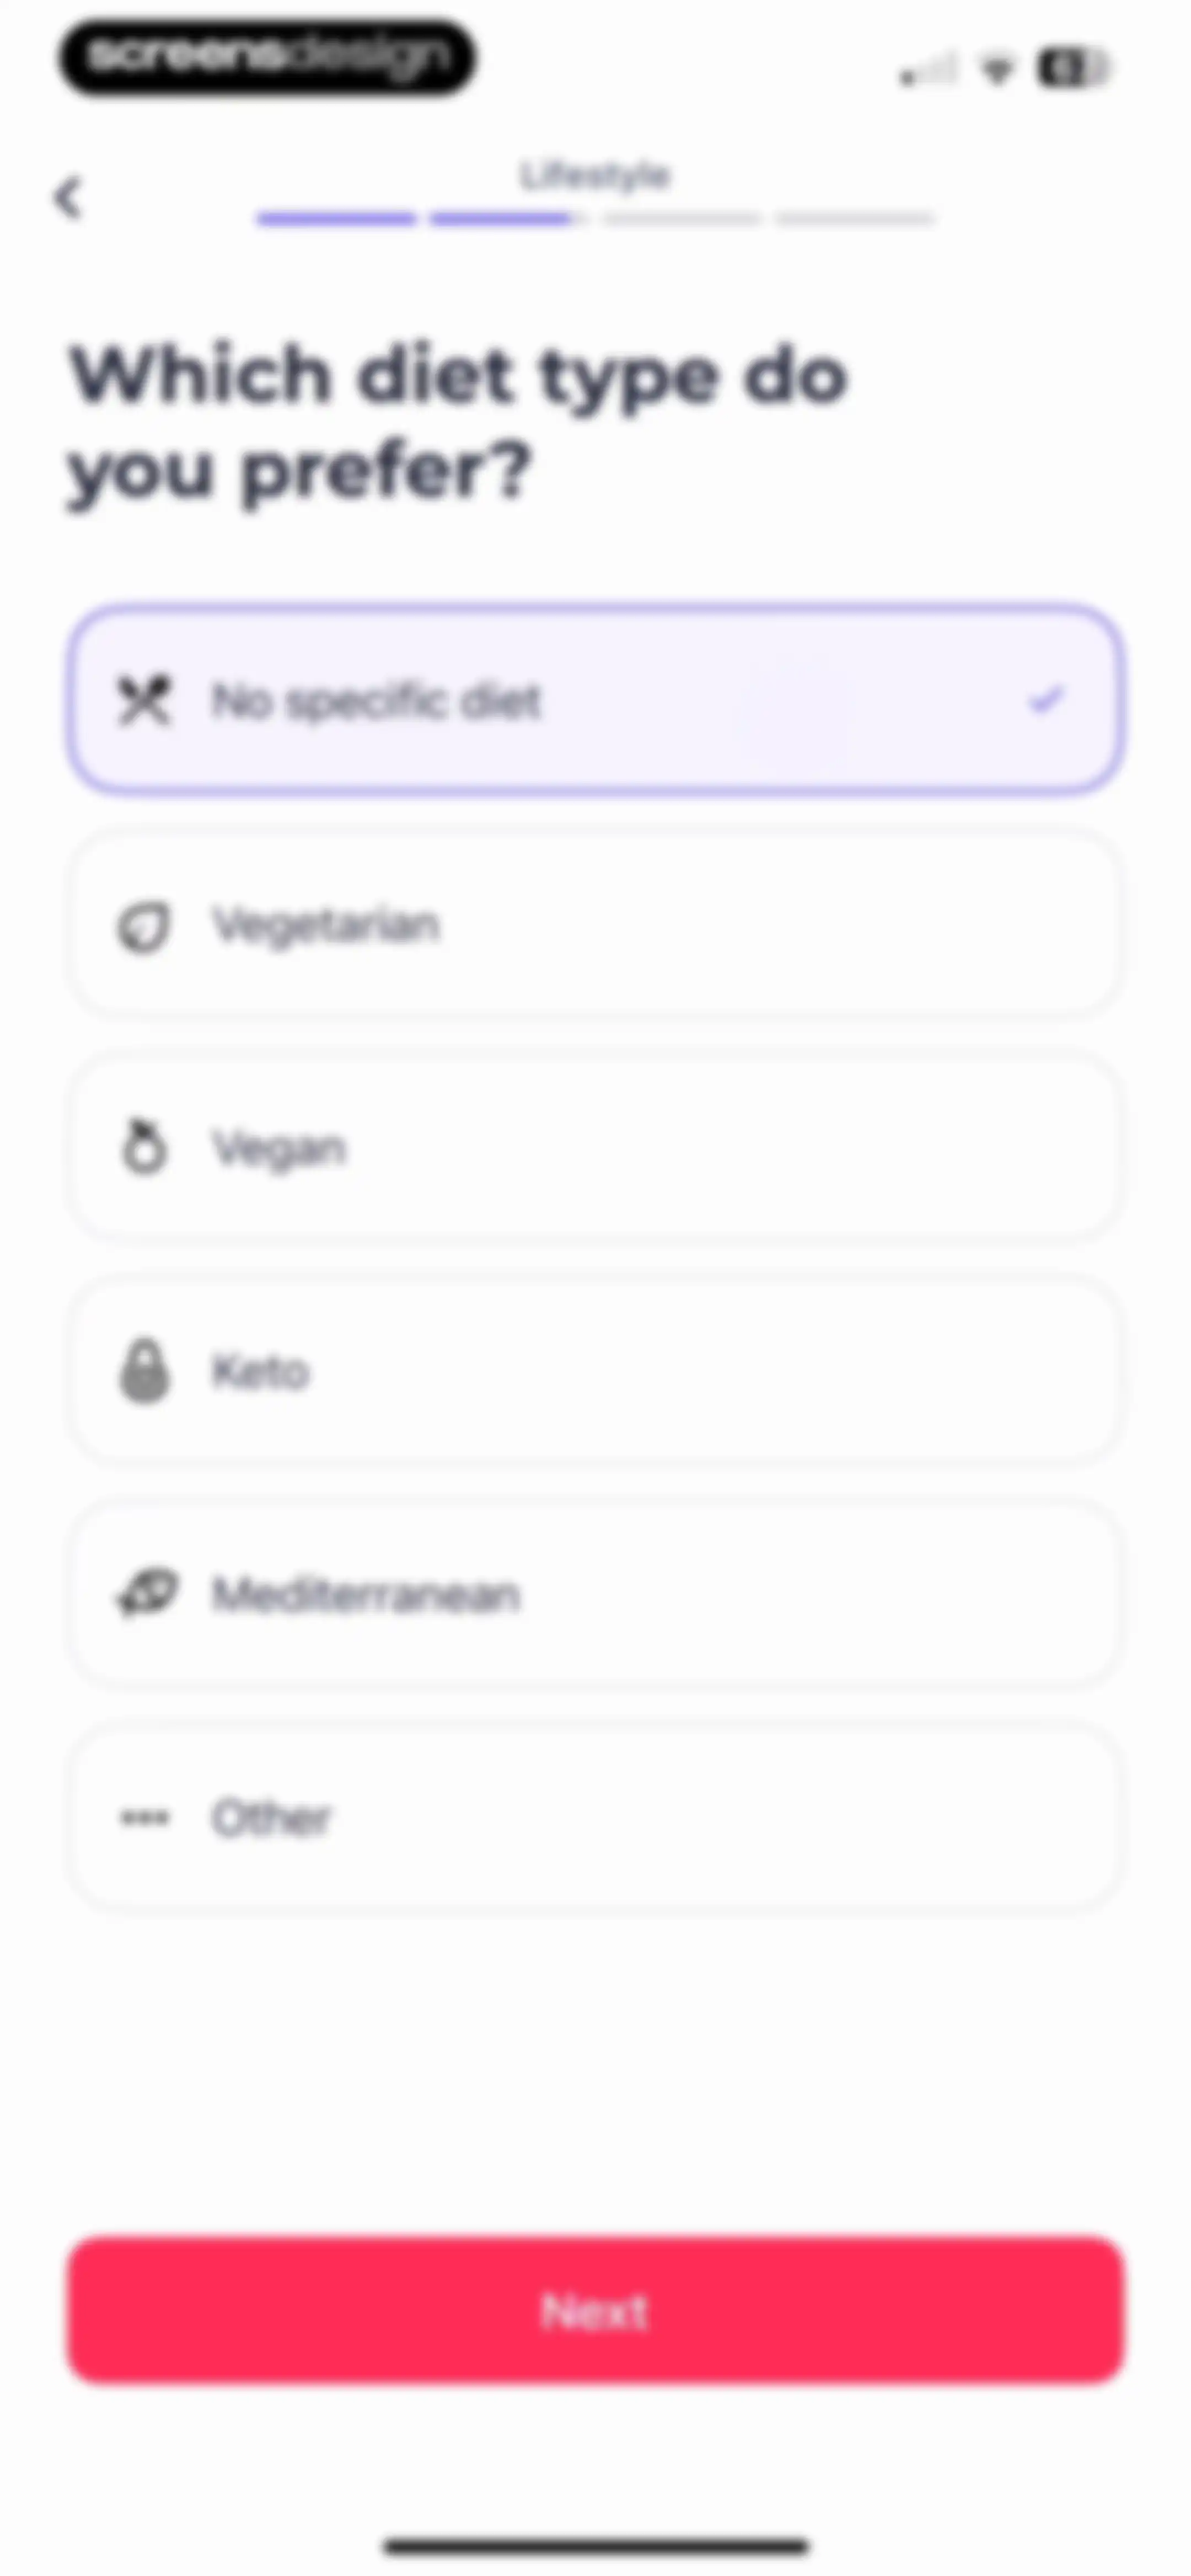Choose the Keto diet option
The height and width of the screenshot is (2576, 1191).
pos(595,1371)
